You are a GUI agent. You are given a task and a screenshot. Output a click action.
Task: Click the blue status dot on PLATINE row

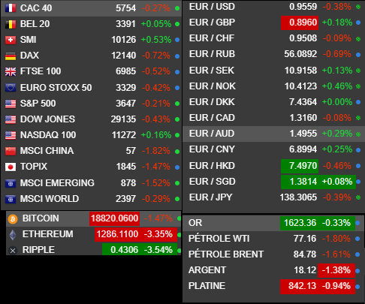tap(357, 287)
